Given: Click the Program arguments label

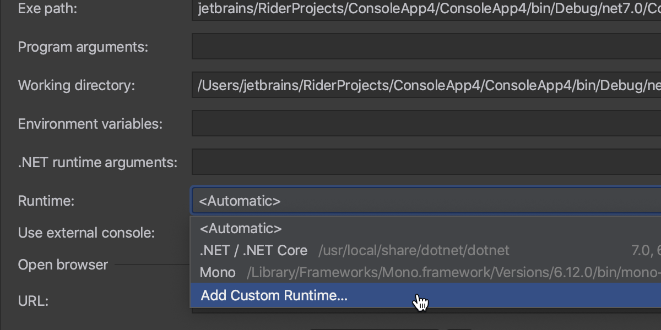Looking at the screenshot, I should click(x=83, y=47).
